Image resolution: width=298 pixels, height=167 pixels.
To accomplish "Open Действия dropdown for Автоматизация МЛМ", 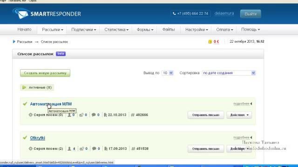I will coord(239,115).
